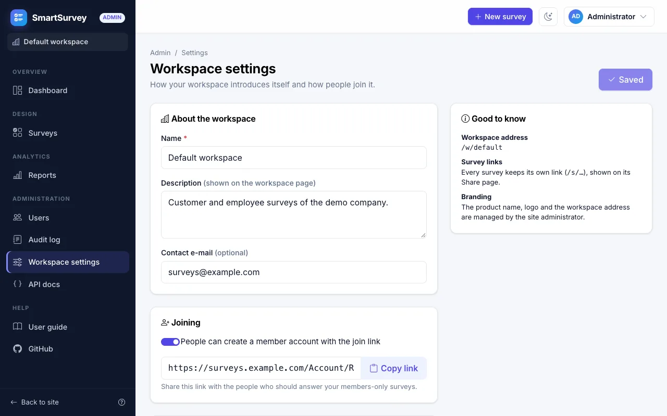The width and height of the screenshot is (667, 416).
Task: Open the Default workspace switcher
Action: 68,42
